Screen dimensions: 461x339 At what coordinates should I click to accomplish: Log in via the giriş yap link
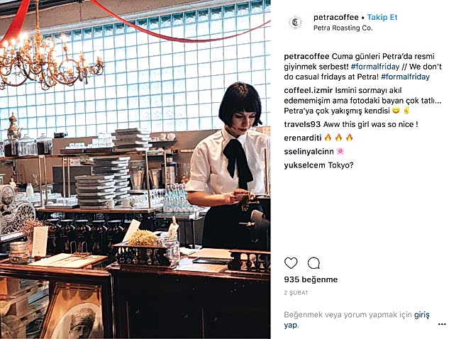pyautogui.click(x=357, y=320)
